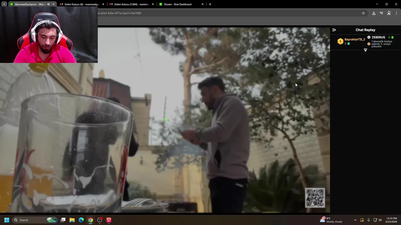
Task: Open the clock showing 11:22 PM
Action: [391, 220]
